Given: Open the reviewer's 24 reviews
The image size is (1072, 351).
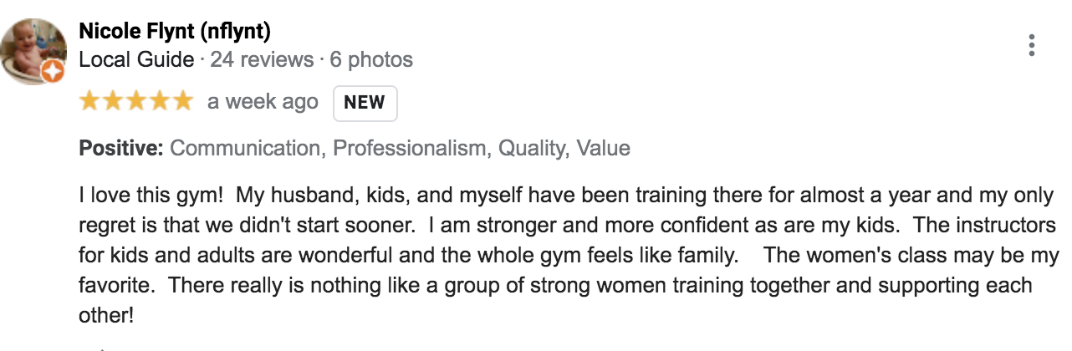Looking at the screenshot, I should [x=262, y=59].
